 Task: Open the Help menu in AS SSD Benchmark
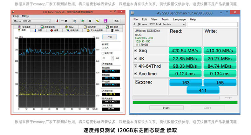point(193,19)
